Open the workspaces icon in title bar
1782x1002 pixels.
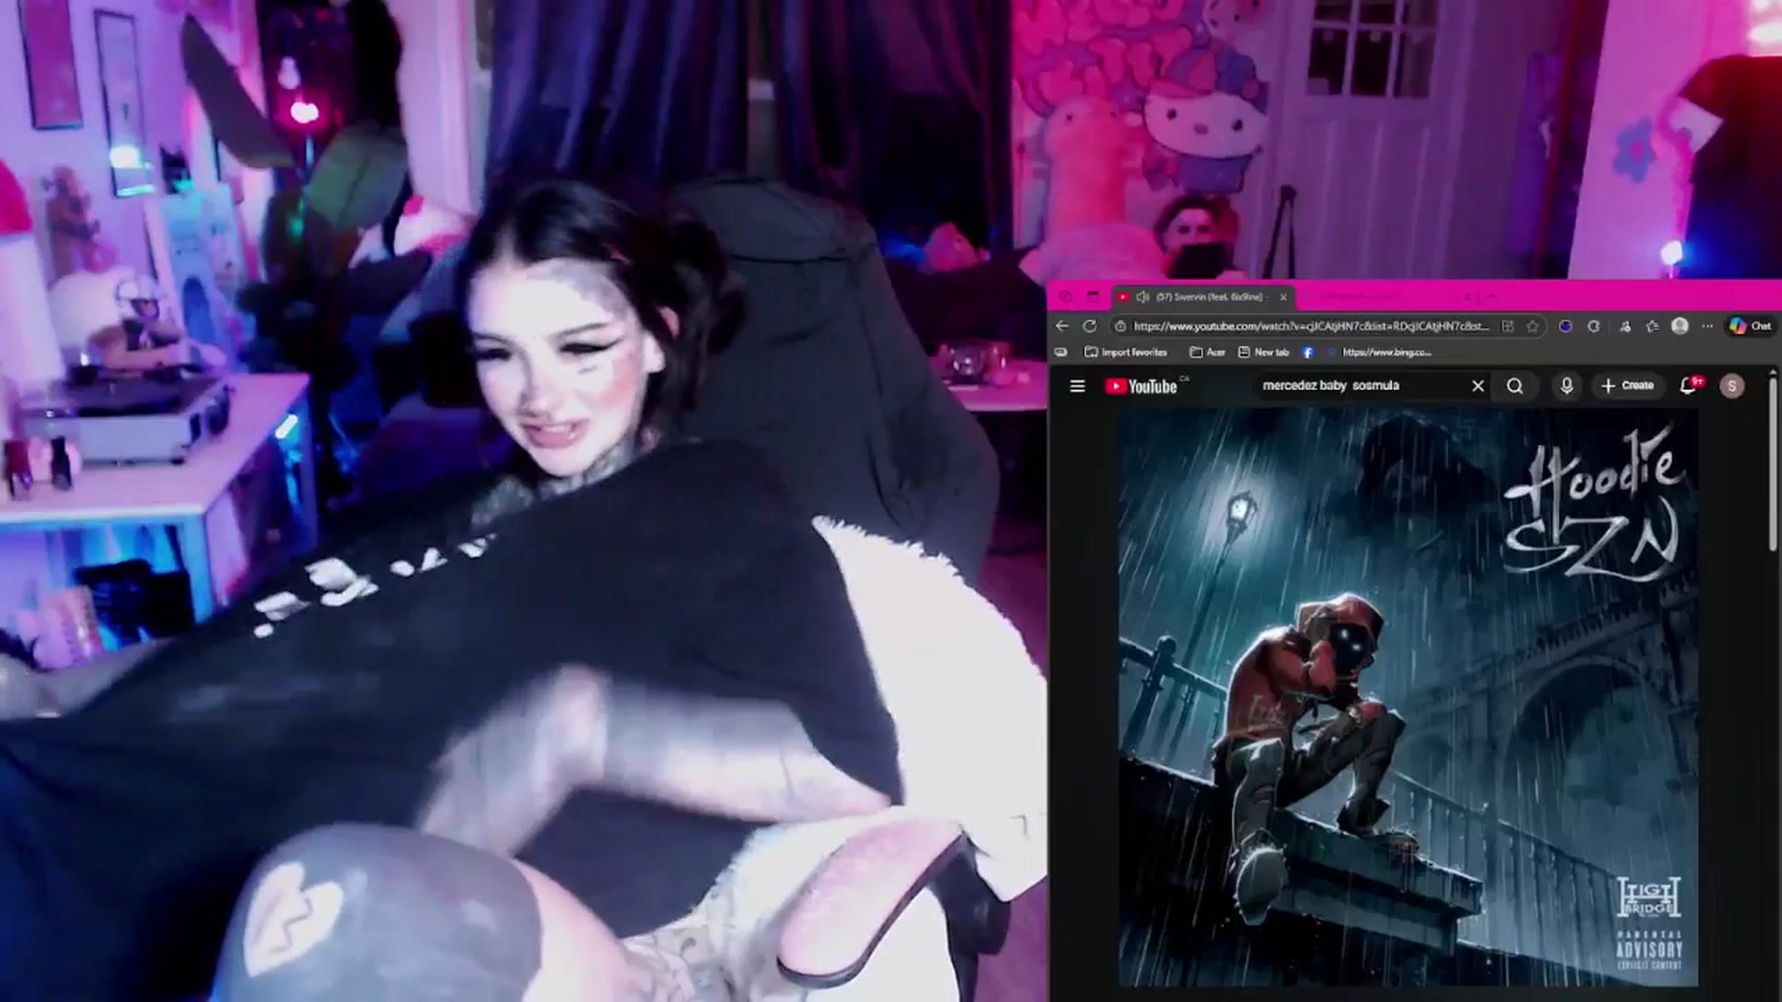1065,297
